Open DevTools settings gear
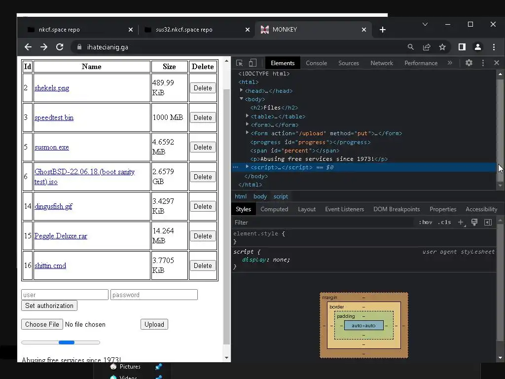Image resolution: width=505 pixels, height=379 pixels. coord(469,63)
